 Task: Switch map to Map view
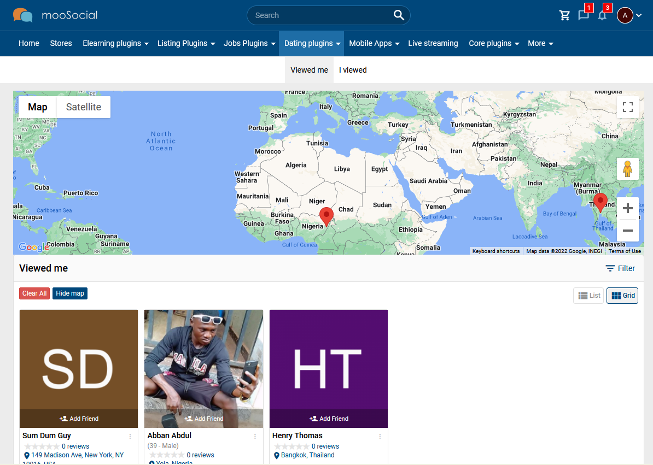(x=38, y=107)
